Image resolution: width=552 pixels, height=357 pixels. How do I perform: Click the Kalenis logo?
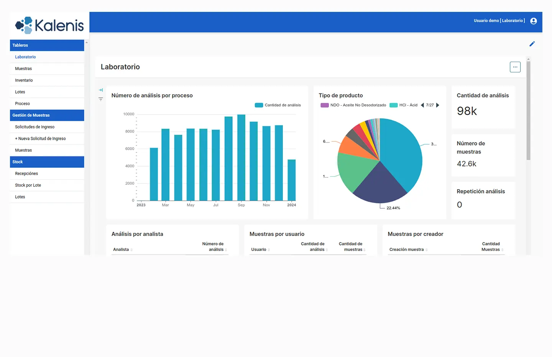click(x=49, y=25)
